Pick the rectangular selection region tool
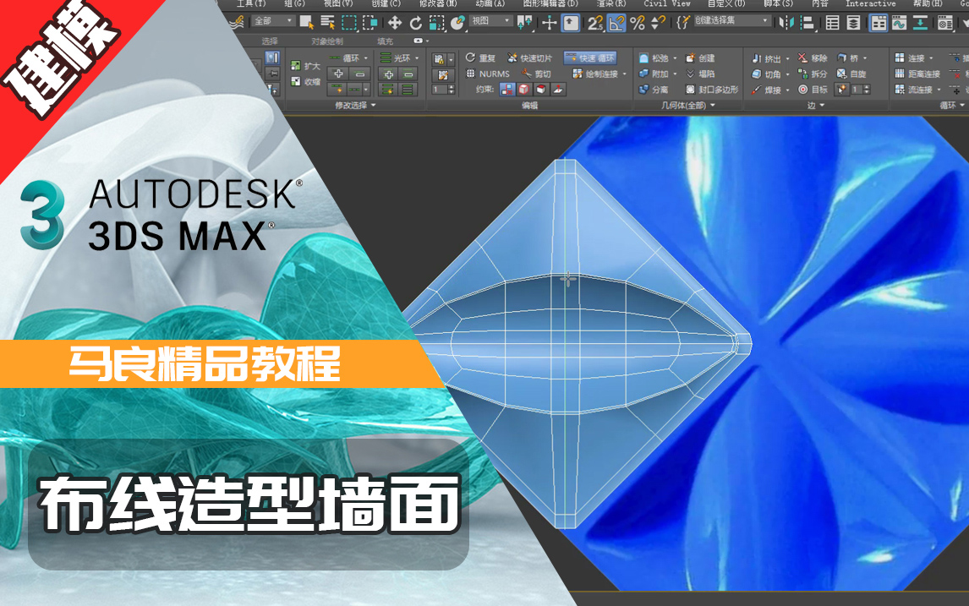 (x=349, y=23)
